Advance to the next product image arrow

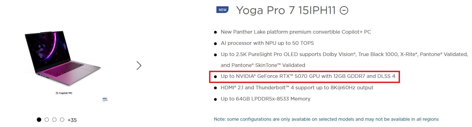(139, 66)
